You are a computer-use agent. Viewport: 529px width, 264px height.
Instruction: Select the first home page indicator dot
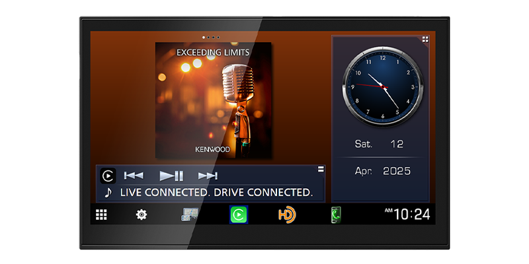[x=203, y=37]
